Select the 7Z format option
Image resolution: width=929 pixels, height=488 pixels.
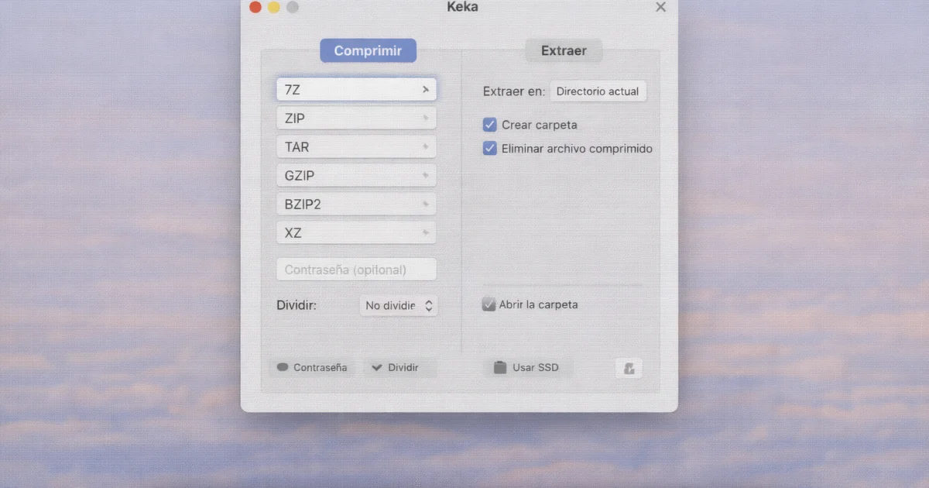point(356,89)
